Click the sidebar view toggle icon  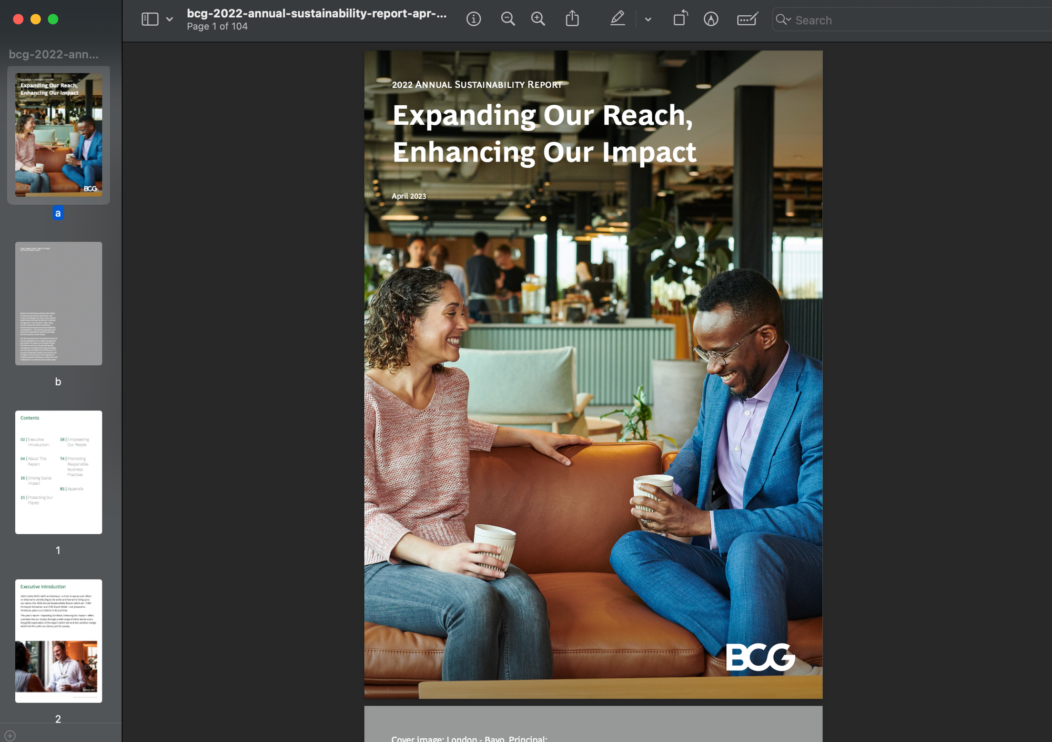[150, 19]
